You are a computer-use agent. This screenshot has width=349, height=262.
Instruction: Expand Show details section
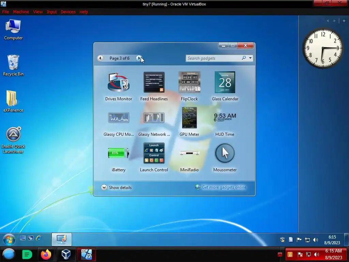point(116,187)
